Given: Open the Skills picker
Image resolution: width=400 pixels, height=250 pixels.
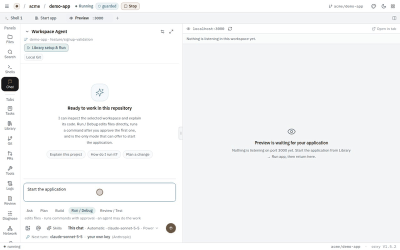Looking at the screenshot, I should click(54, 228).
